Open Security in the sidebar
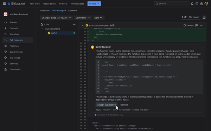This screenshot has height=131, width=211. [18, 64]
